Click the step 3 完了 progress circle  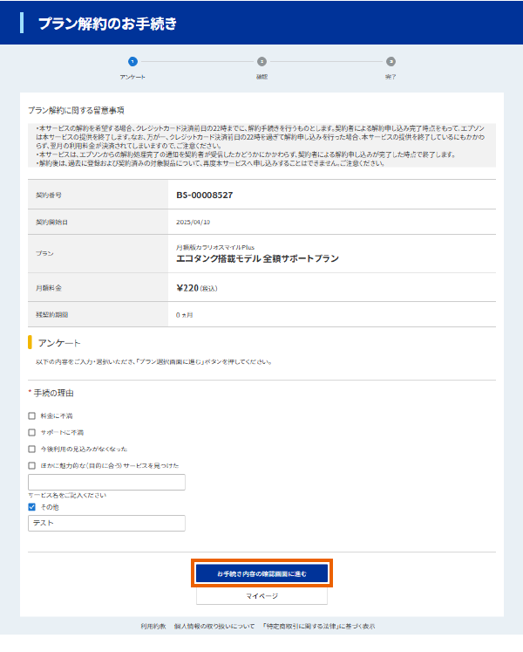pyautogui.click(x=391, y=62)
